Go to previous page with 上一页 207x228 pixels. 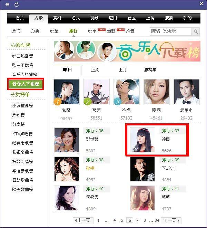point(83,220)
